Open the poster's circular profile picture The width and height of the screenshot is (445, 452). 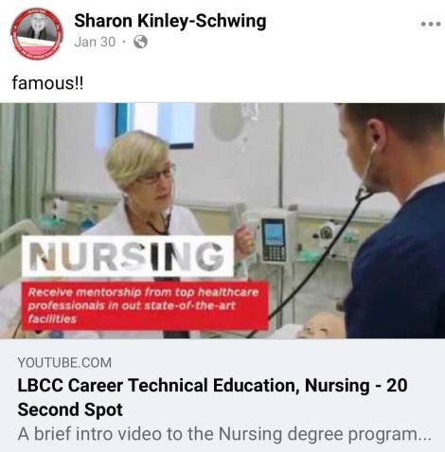coord(37,33)
